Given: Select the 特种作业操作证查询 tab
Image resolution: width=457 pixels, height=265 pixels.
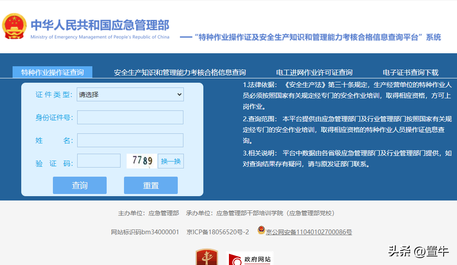Looking at the screenshot, I should [x=52, y=72].
